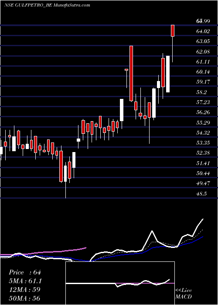Click the 58.2 price axis label

pyautogui.click(x=201, y=92)
